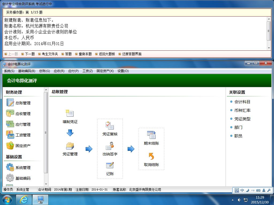Select 总账管理 in the sidebar
Image resolution: width=274 pixels, height=205 pixels.
(18, 103)
